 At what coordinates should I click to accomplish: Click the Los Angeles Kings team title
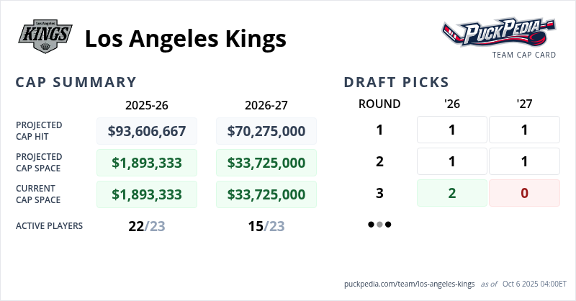[x=185, y=38]
